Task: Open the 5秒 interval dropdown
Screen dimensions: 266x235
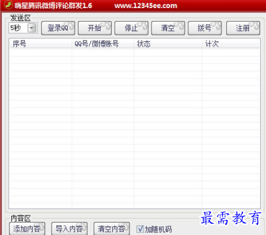Action: 32,28
